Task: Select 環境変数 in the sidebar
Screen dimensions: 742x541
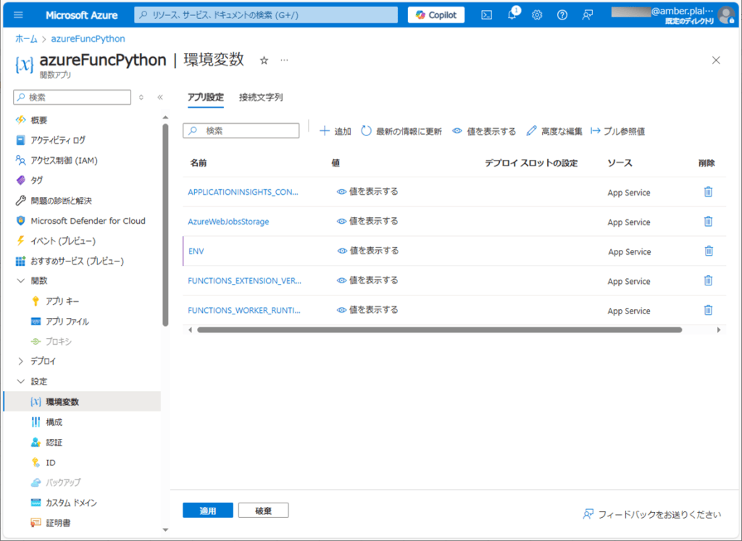Action: tap(82, 401)
